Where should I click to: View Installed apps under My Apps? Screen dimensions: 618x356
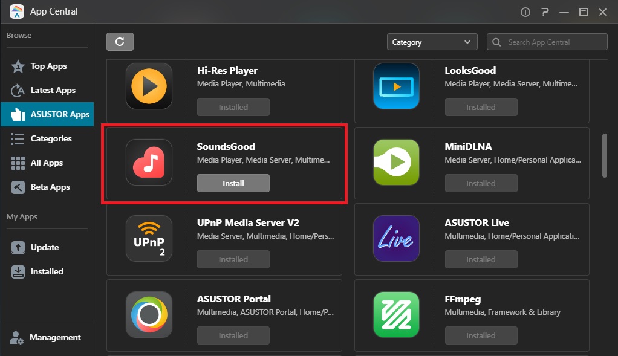click(47, 271)
